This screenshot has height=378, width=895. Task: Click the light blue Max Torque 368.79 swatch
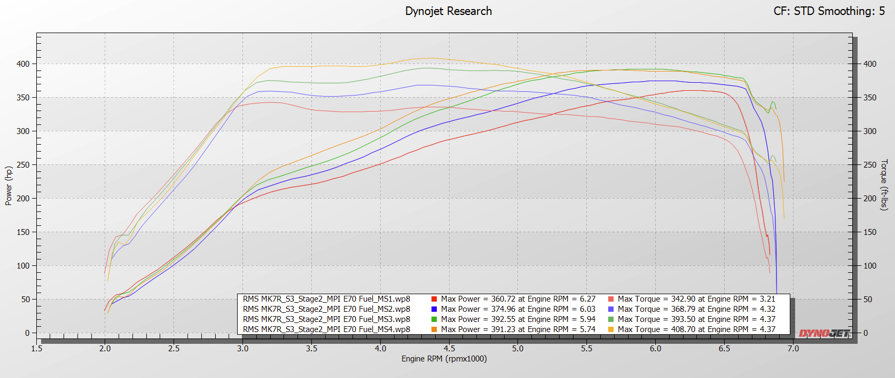611,310
